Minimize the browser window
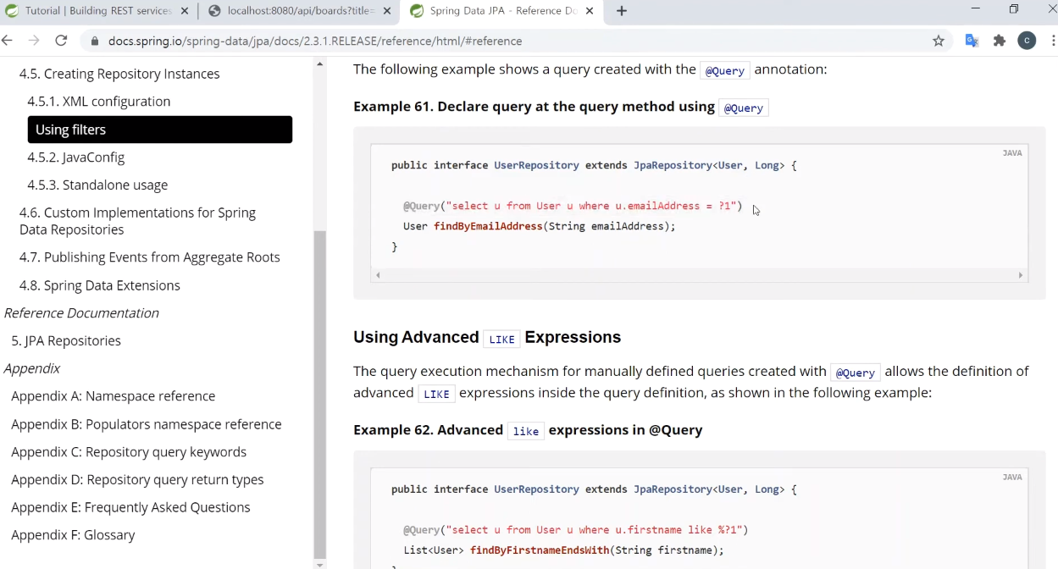This screenshot has width=1058, height=569. pos(976,9)
